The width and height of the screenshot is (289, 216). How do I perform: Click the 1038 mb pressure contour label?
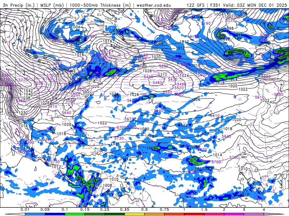click(26, 98)
